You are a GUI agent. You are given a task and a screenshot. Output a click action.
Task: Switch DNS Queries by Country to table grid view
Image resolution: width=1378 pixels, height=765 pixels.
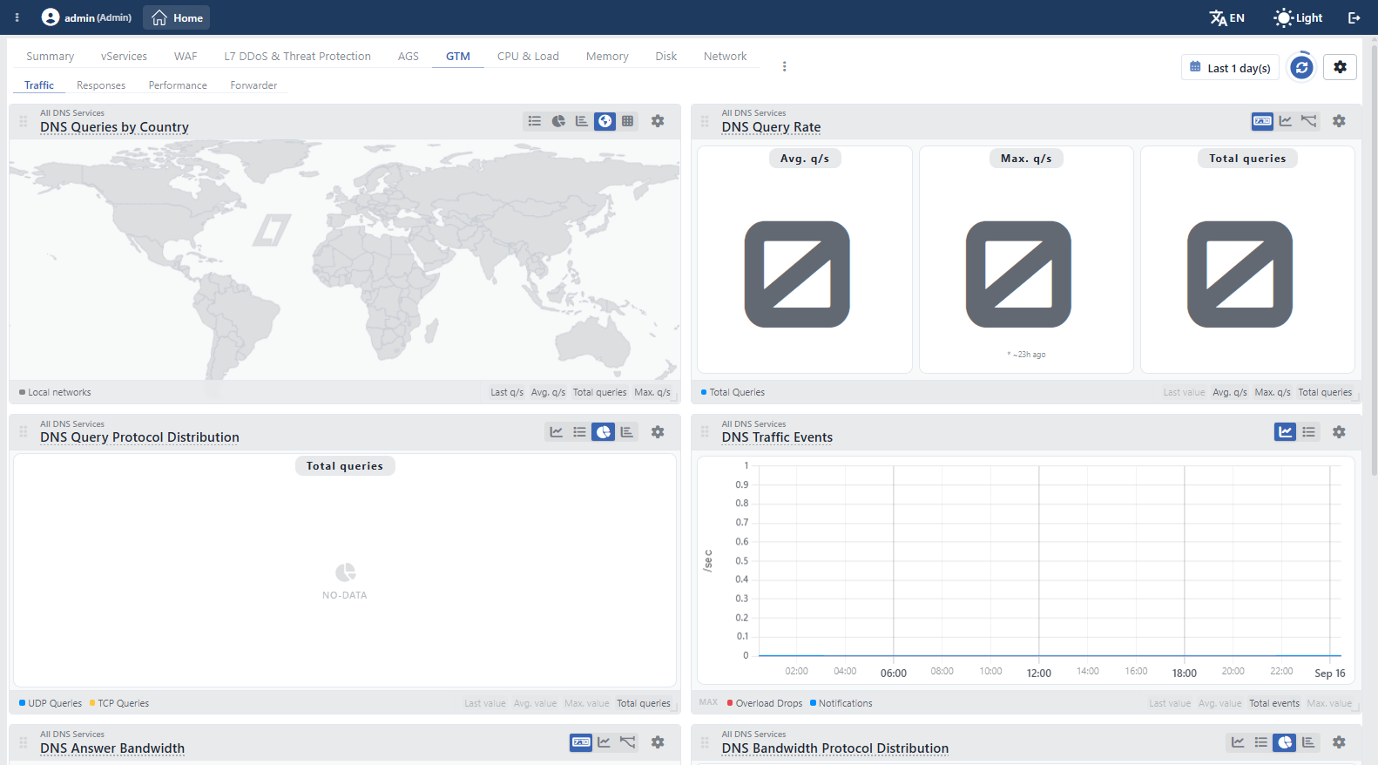[628, 121]
